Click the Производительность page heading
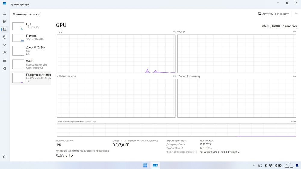The image size is (301, 169). pyautogui.click(x=26, y=14)
